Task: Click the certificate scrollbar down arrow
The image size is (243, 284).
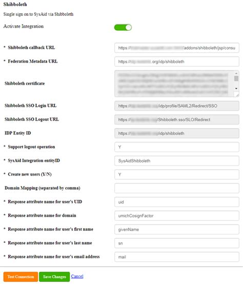Action: (x=236, y=88)
